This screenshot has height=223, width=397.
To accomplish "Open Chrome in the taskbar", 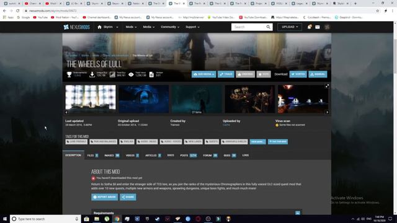I will tap(117, 219).
